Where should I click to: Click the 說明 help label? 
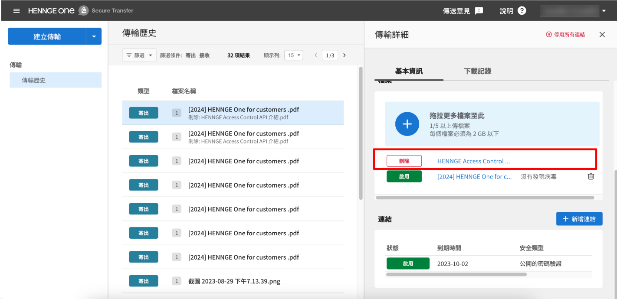point(506,11)
